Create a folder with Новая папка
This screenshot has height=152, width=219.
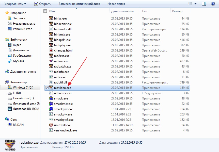pyautogui.click(x=116, y=4)
